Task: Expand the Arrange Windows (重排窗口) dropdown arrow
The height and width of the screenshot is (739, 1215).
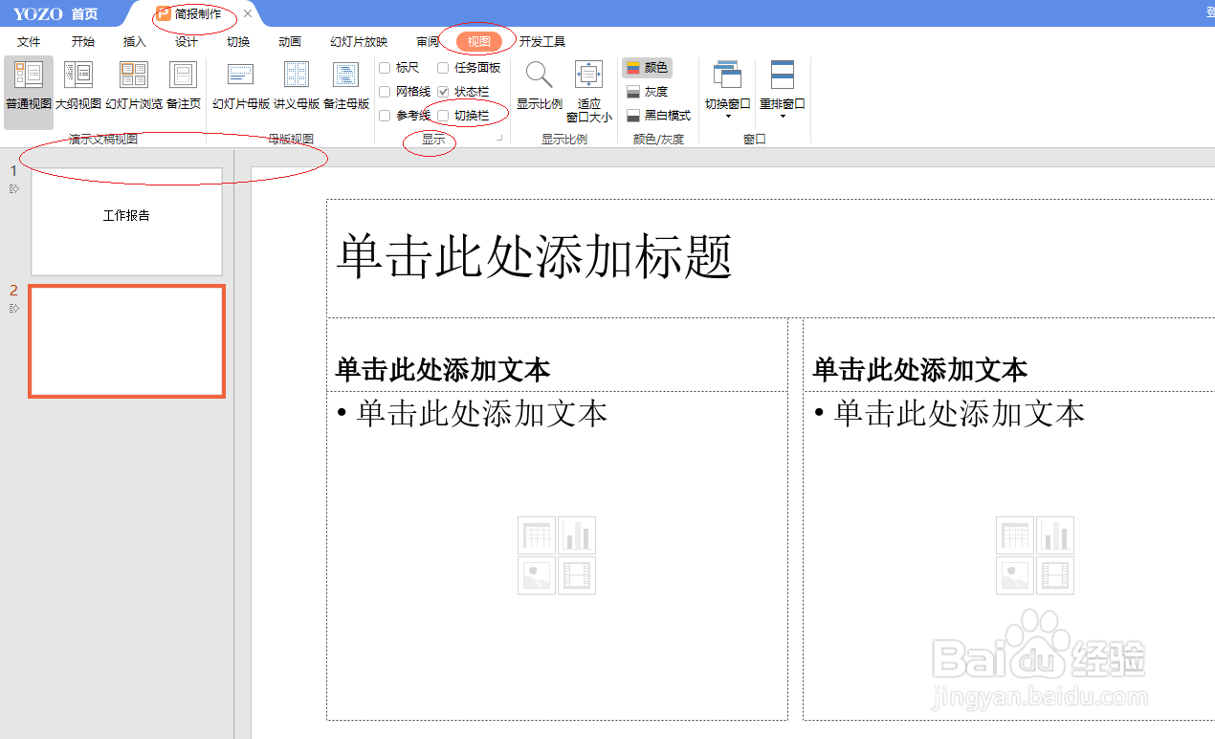Action: 783,117
